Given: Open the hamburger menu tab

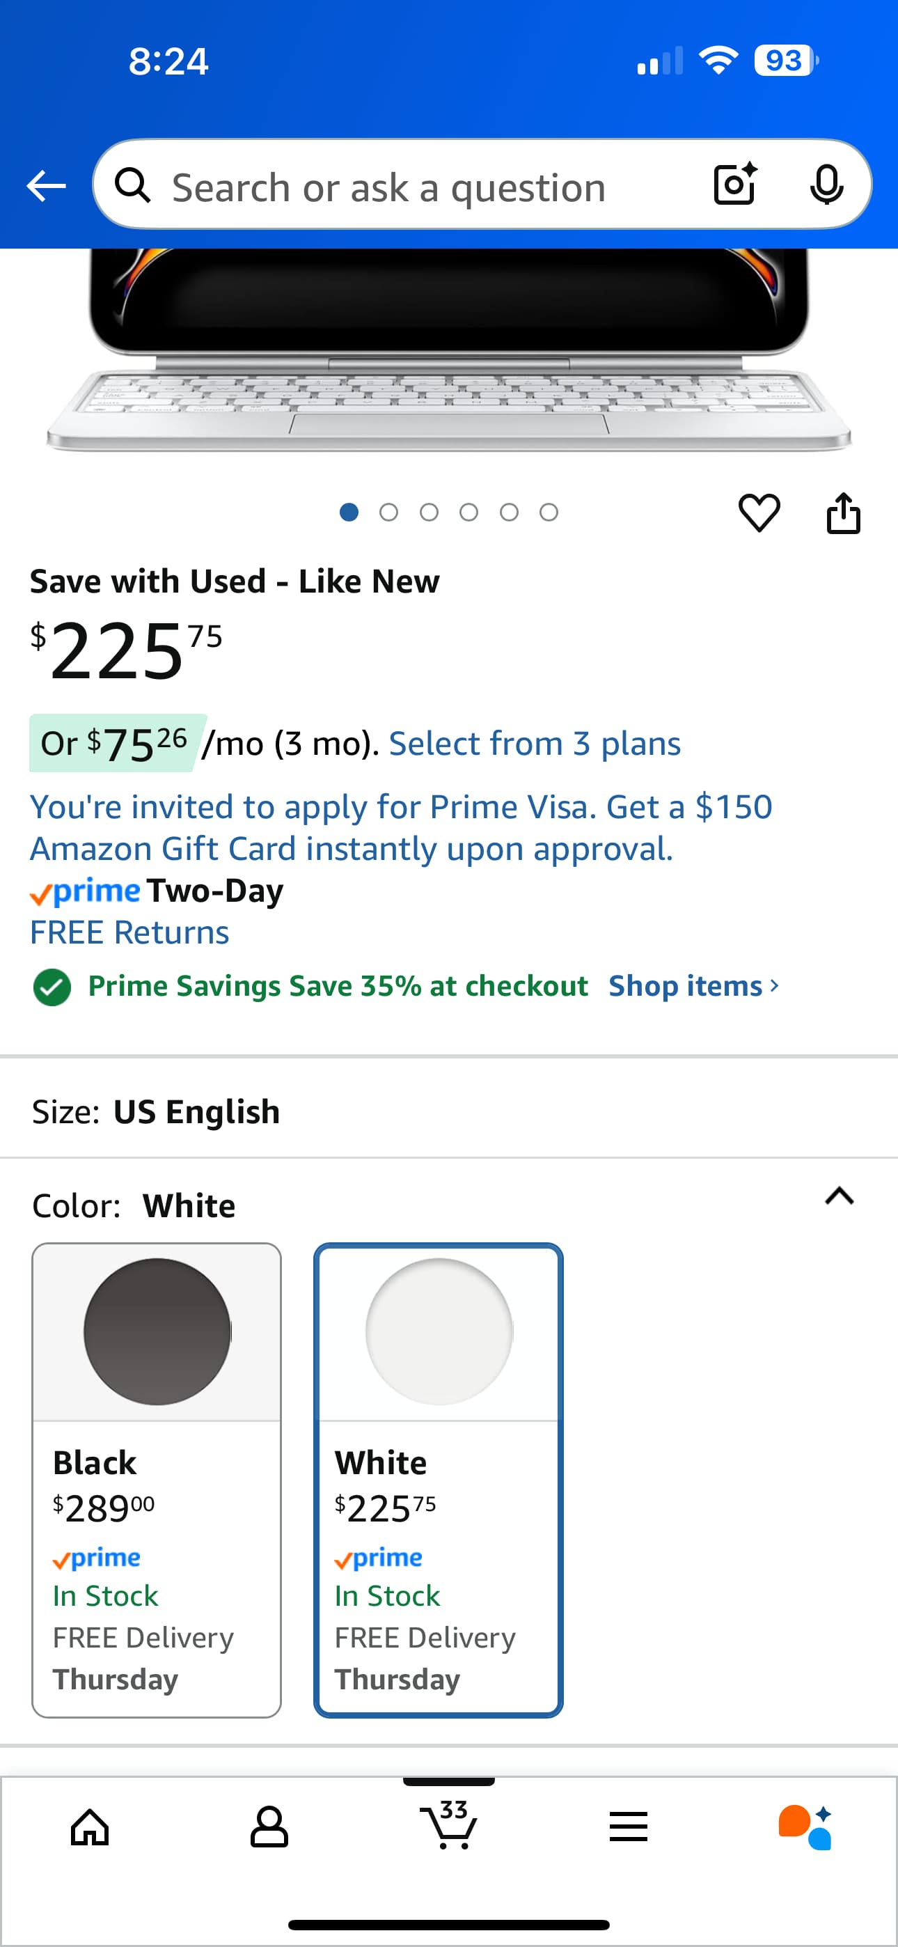Looking at the screenshot, I should tap(628, 1828).
